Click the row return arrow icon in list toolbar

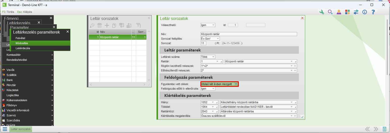coord(129,25)
